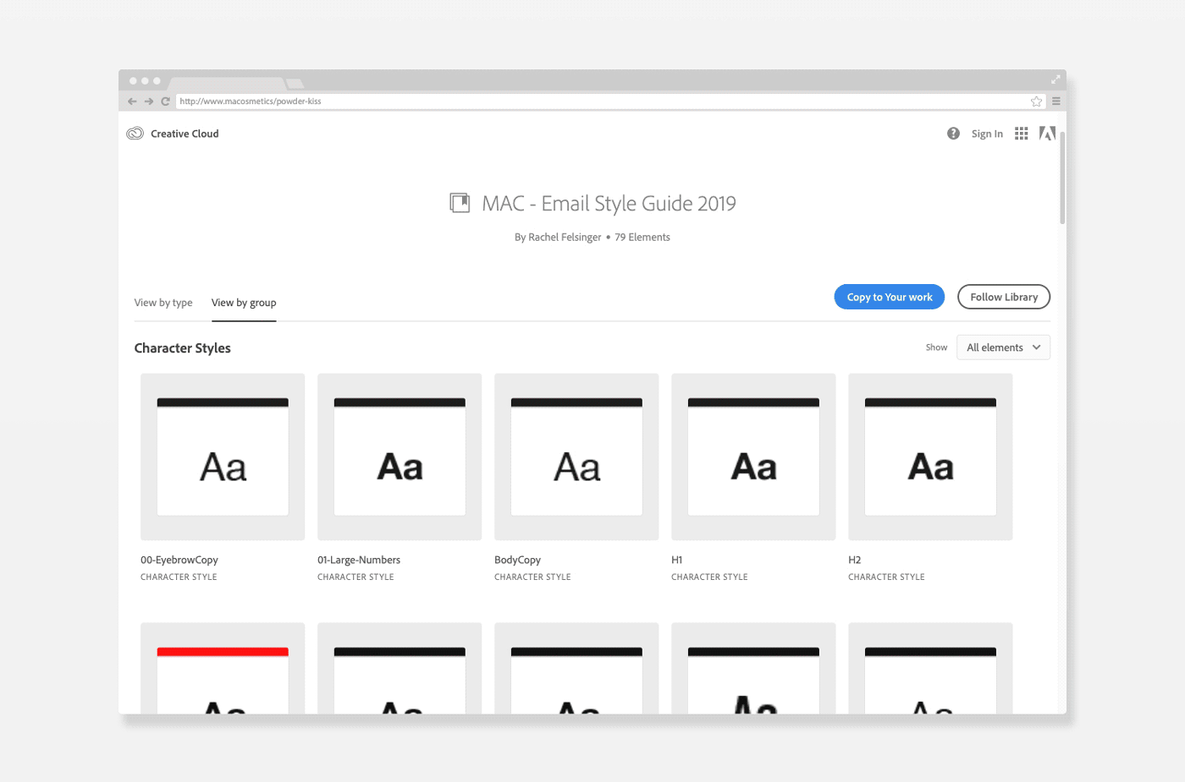
Task: Open the 00-EyebrowCopy style thumbnail
Action: tap(223, 457)
